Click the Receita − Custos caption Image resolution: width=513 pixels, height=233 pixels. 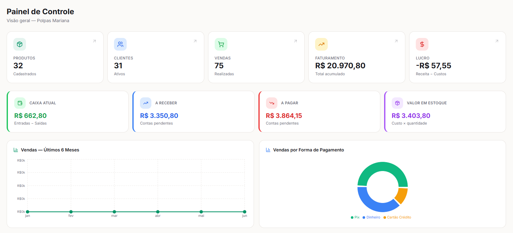[x=431, y=74]
